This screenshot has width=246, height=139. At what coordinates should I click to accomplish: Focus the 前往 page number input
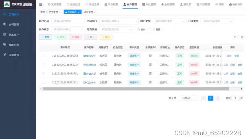(236, 98)
